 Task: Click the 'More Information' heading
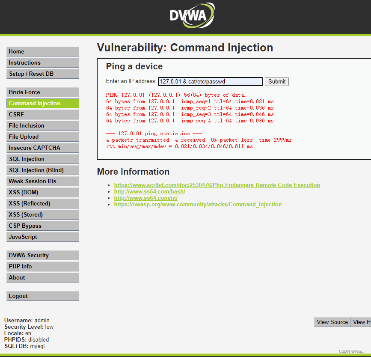(133, 172)
